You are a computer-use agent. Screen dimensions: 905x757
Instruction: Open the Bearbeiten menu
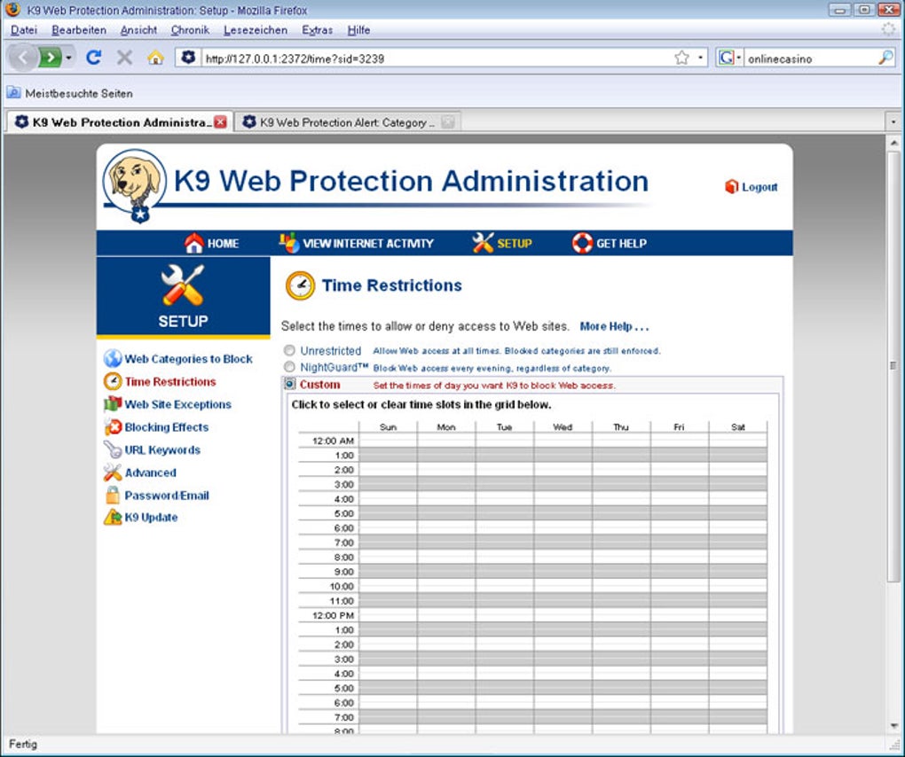coord(79,30)
